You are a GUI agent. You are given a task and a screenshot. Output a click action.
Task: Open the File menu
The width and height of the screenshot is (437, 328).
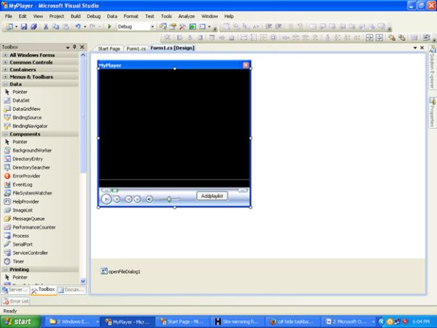coord(9,16)
